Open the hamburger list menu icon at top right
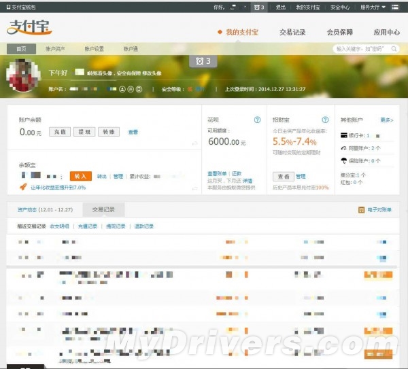Screen dimensions: 408x369 tap(395, 7)
